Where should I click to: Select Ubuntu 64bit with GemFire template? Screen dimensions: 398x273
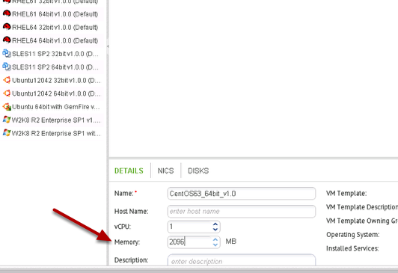coord(56,107)
